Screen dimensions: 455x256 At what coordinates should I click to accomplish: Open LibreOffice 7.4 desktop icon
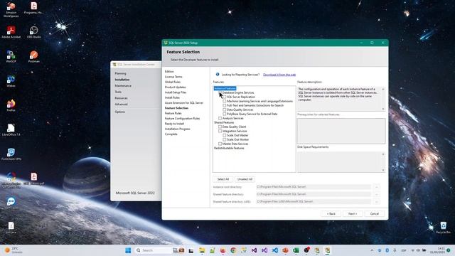[11, 129]
